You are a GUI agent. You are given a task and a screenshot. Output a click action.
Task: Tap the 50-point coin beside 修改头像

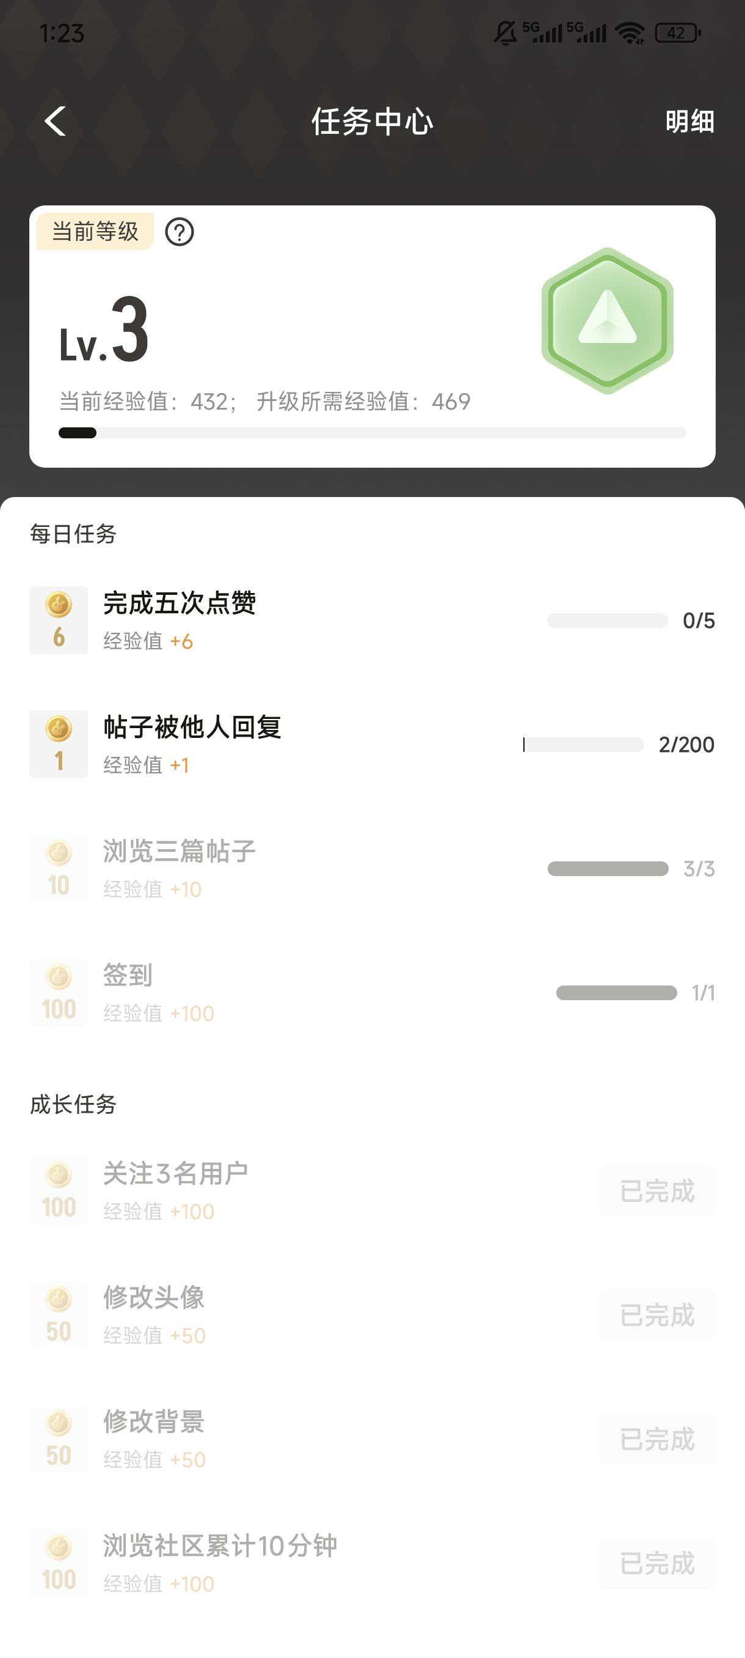click(x=59, y=1315)
